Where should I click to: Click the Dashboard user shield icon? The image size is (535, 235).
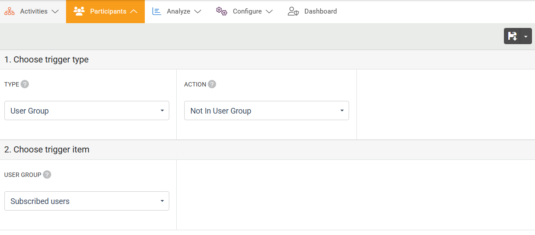click(x=293, y=11)
